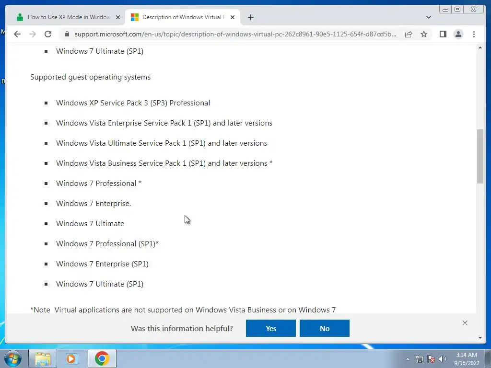Click the Chrome taskbar icon

102,358
